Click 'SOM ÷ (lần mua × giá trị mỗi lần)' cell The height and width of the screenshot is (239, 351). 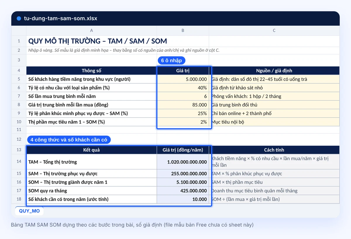click(274, 199)
